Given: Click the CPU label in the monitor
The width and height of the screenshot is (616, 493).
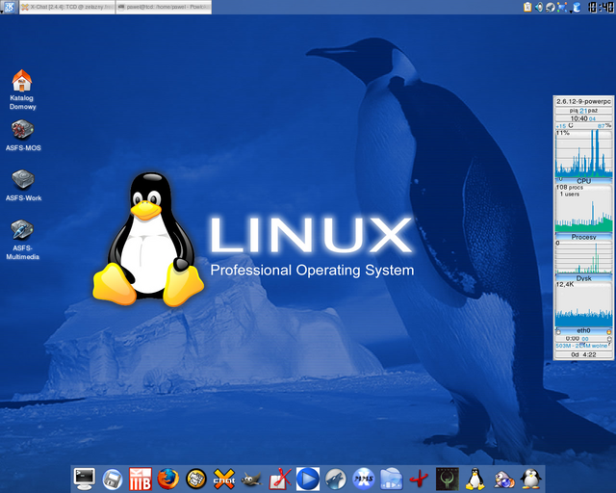Looking at the screenshot, I should click(x=583, y=181).
